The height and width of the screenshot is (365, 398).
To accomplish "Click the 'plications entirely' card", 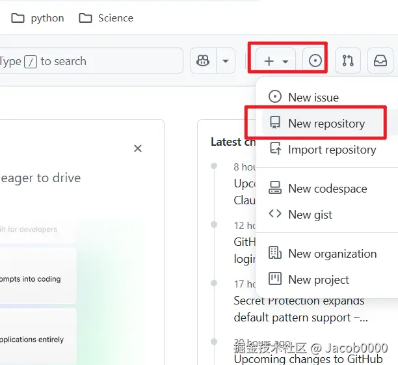I will [x=38, y=336].
